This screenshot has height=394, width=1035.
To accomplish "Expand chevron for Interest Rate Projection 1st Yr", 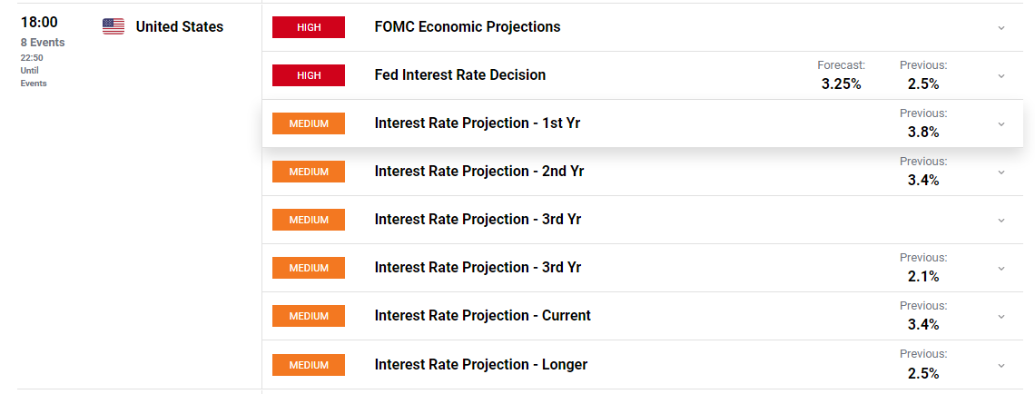I will click(1001, 123).
